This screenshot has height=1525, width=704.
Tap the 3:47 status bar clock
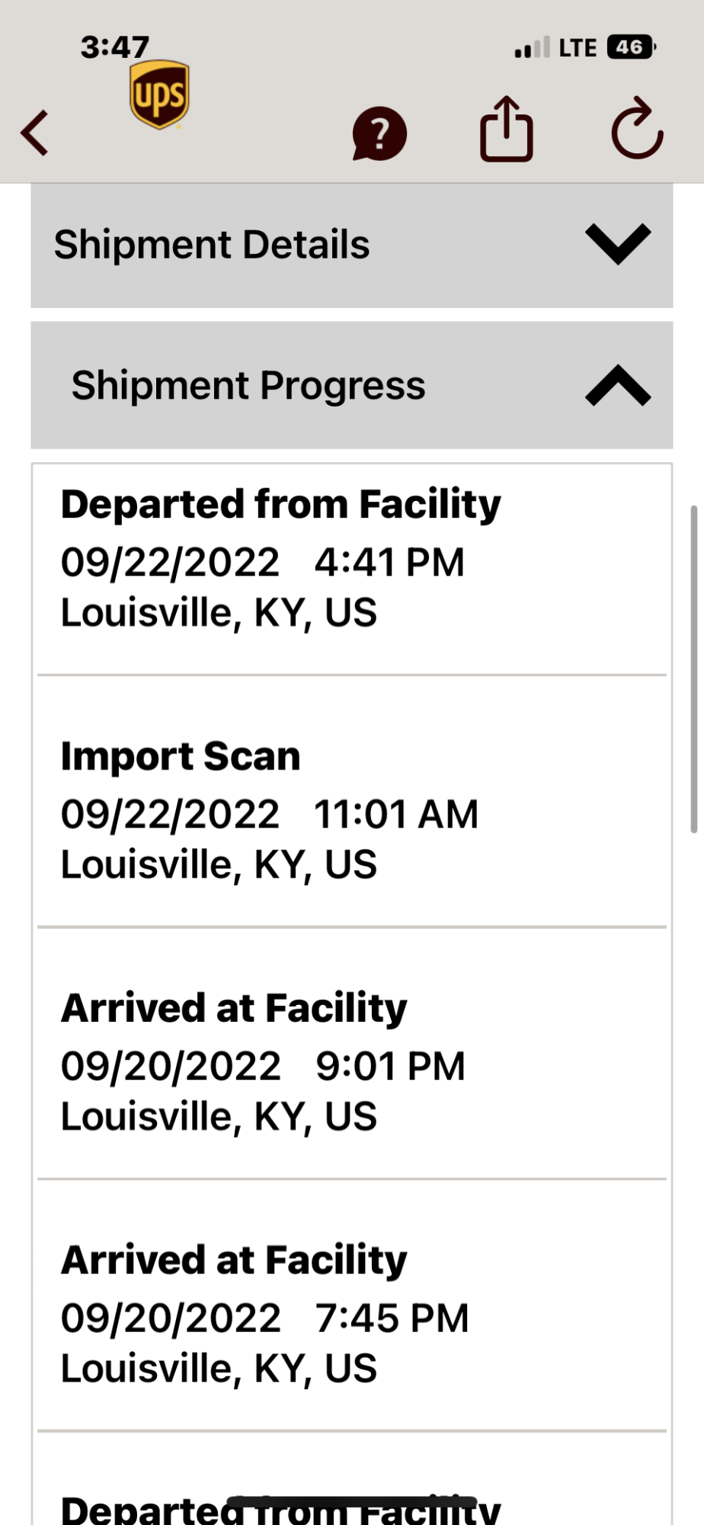115,47
